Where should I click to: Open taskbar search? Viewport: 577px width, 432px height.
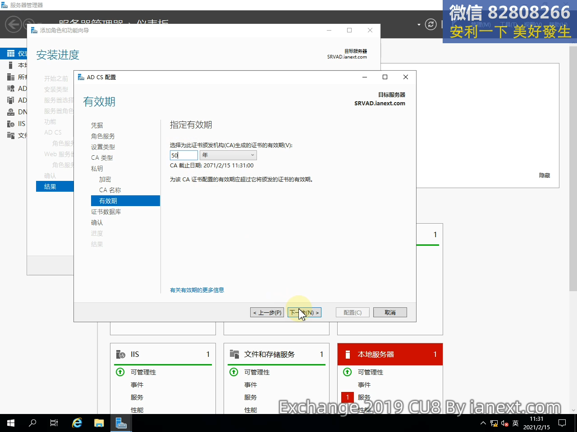click(x=32, y=423)
